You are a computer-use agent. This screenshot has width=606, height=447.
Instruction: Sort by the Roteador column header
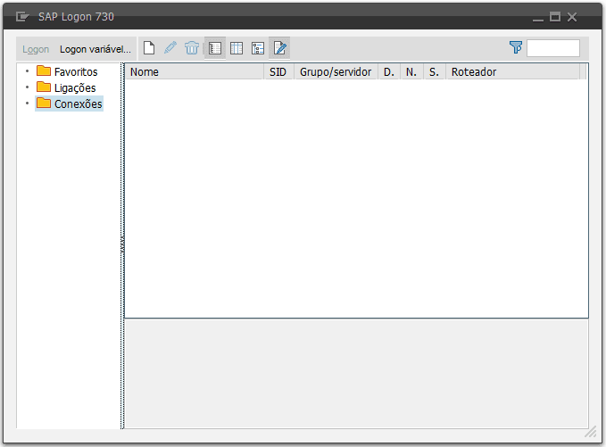[x=512, y=72]
